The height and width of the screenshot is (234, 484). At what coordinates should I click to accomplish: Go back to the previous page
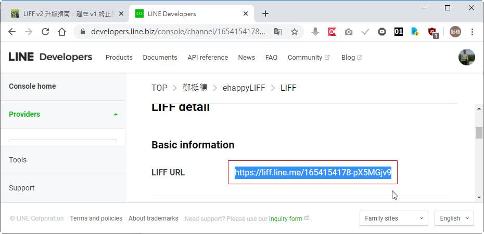click(x=12, y=32)
